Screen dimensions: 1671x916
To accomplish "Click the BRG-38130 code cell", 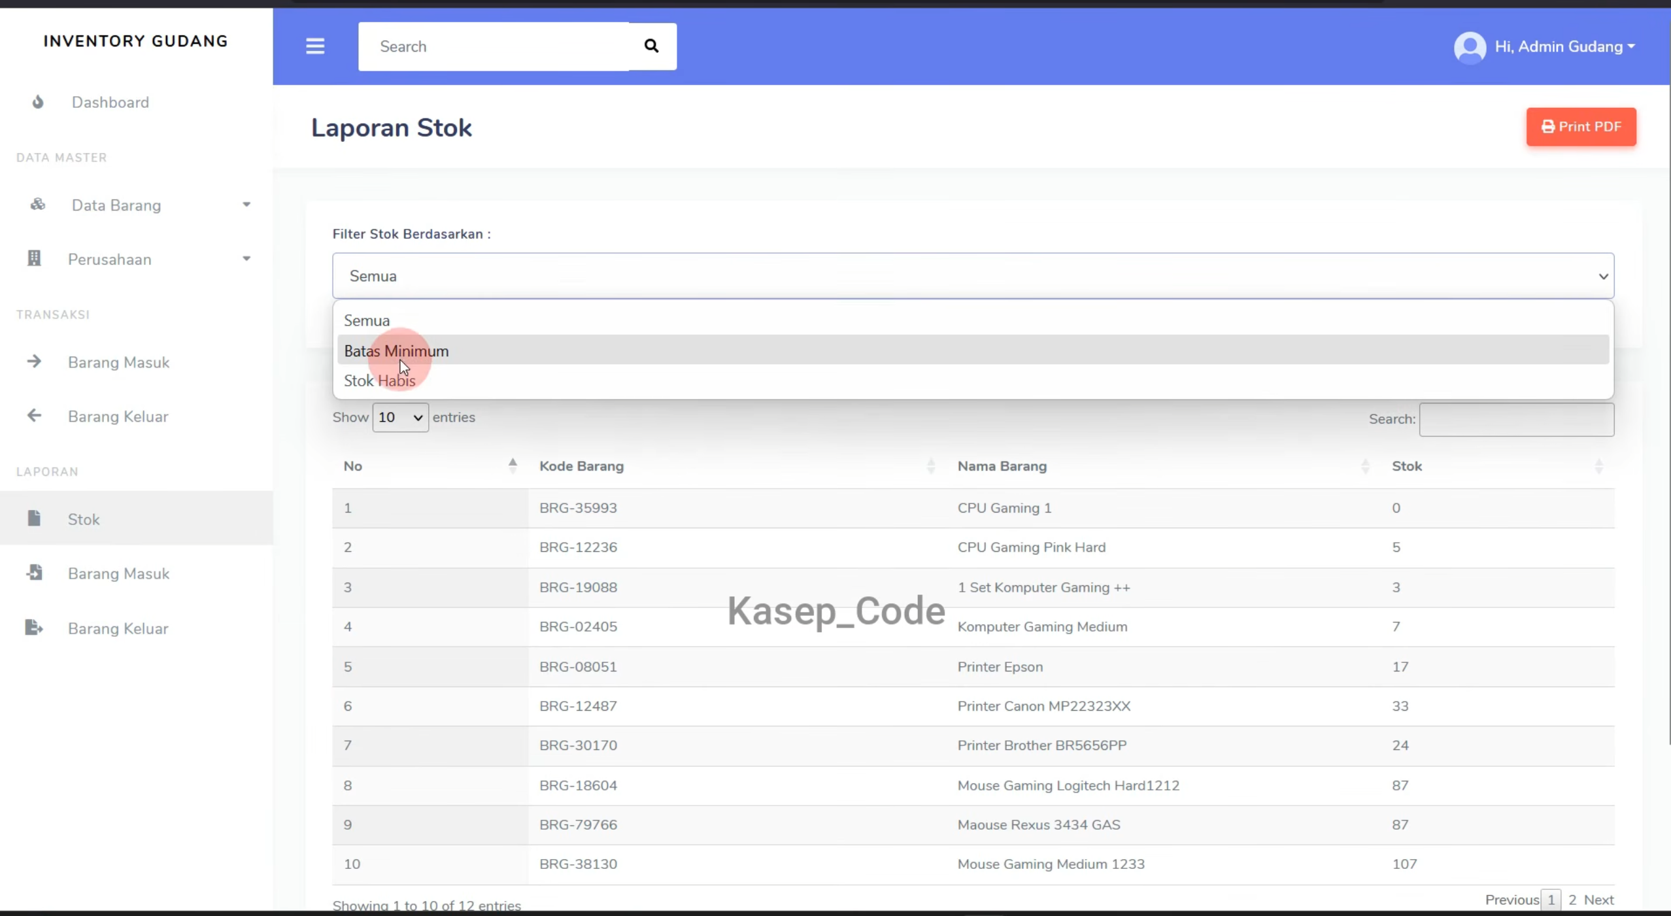I will [x=737, y=864].
